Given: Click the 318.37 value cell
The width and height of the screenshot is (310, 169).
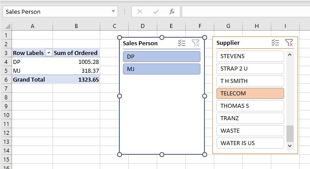Looking at the screenshot, I should [x=76, y=71].
